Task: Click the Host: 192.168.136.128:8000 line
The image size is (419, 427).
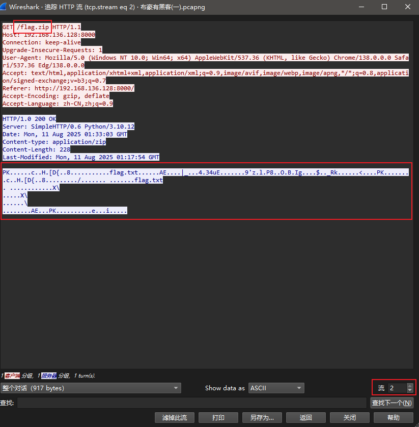Action: pos(49,35)
